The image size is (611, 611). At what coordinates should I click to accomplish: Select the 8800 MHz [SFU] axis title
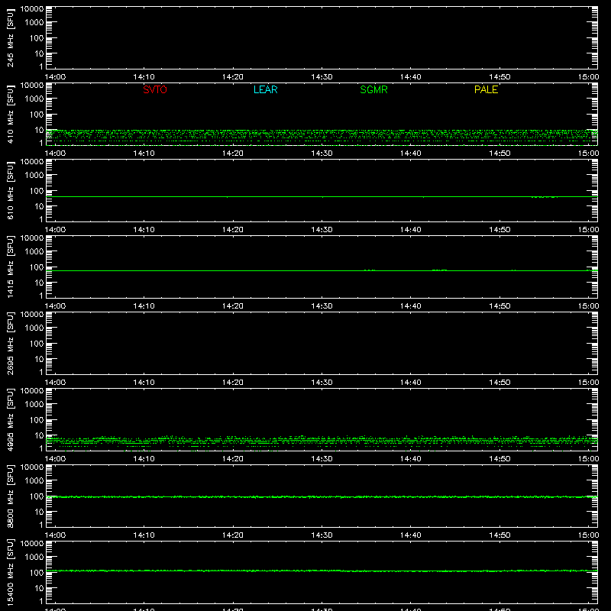tap(11, 496)
